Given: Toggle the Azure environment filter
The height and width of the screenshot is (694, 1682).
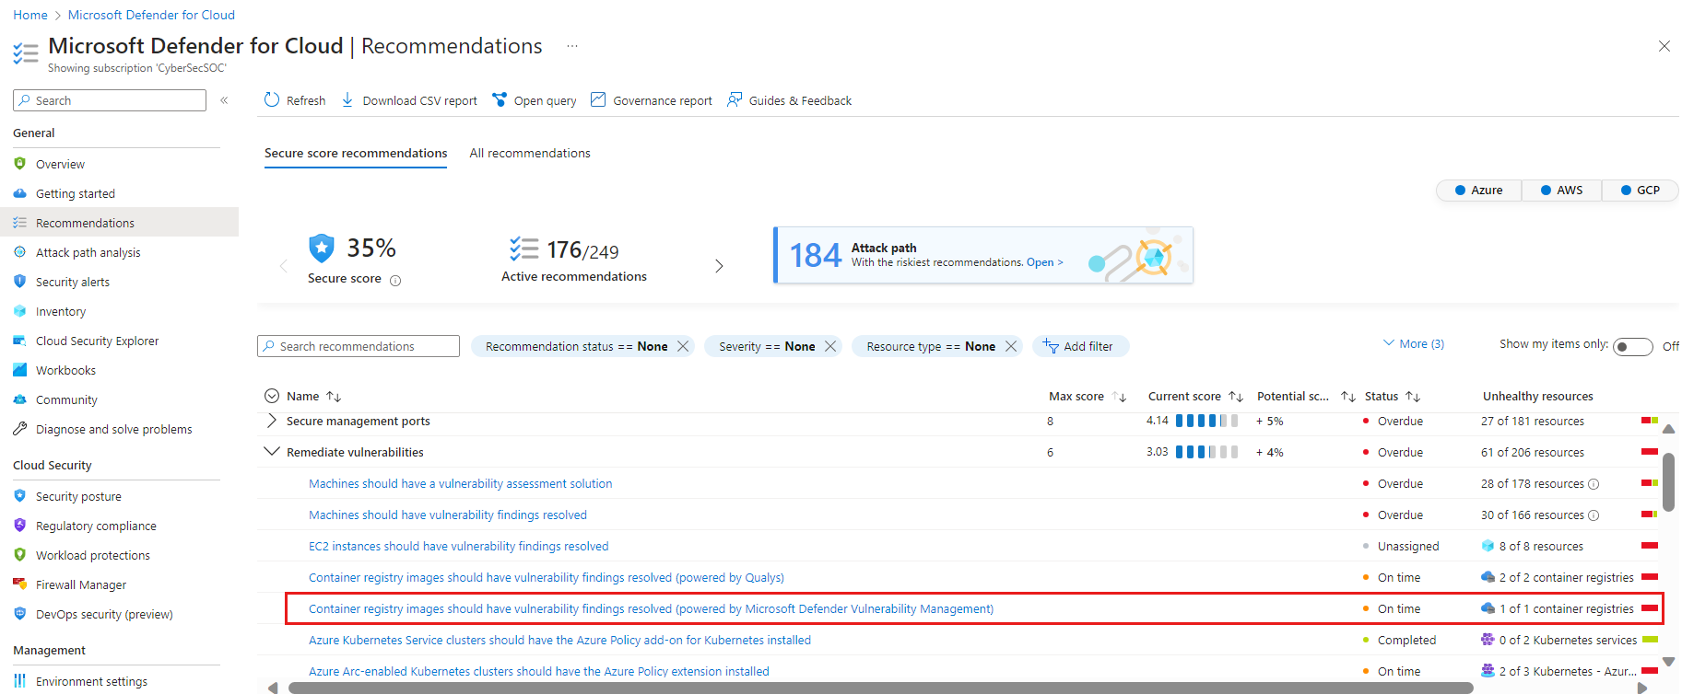Looking at the screenshot, I should click(x=1478, y=191).
